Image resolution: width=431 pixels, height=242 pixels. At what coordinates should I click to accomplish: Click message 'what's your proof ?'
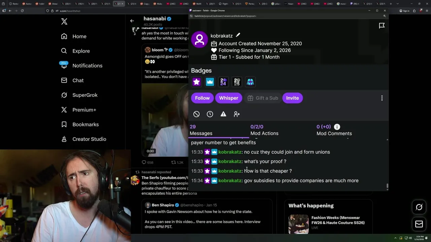(x=265, y=161)
